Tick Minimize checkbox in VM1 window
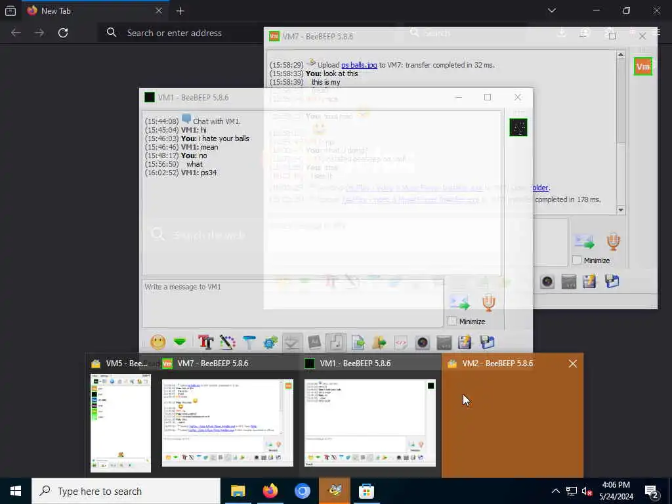 point(451,321)
